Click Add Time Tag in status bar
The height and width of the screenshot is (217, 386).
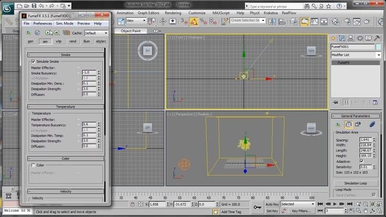(x=231, y=212)
